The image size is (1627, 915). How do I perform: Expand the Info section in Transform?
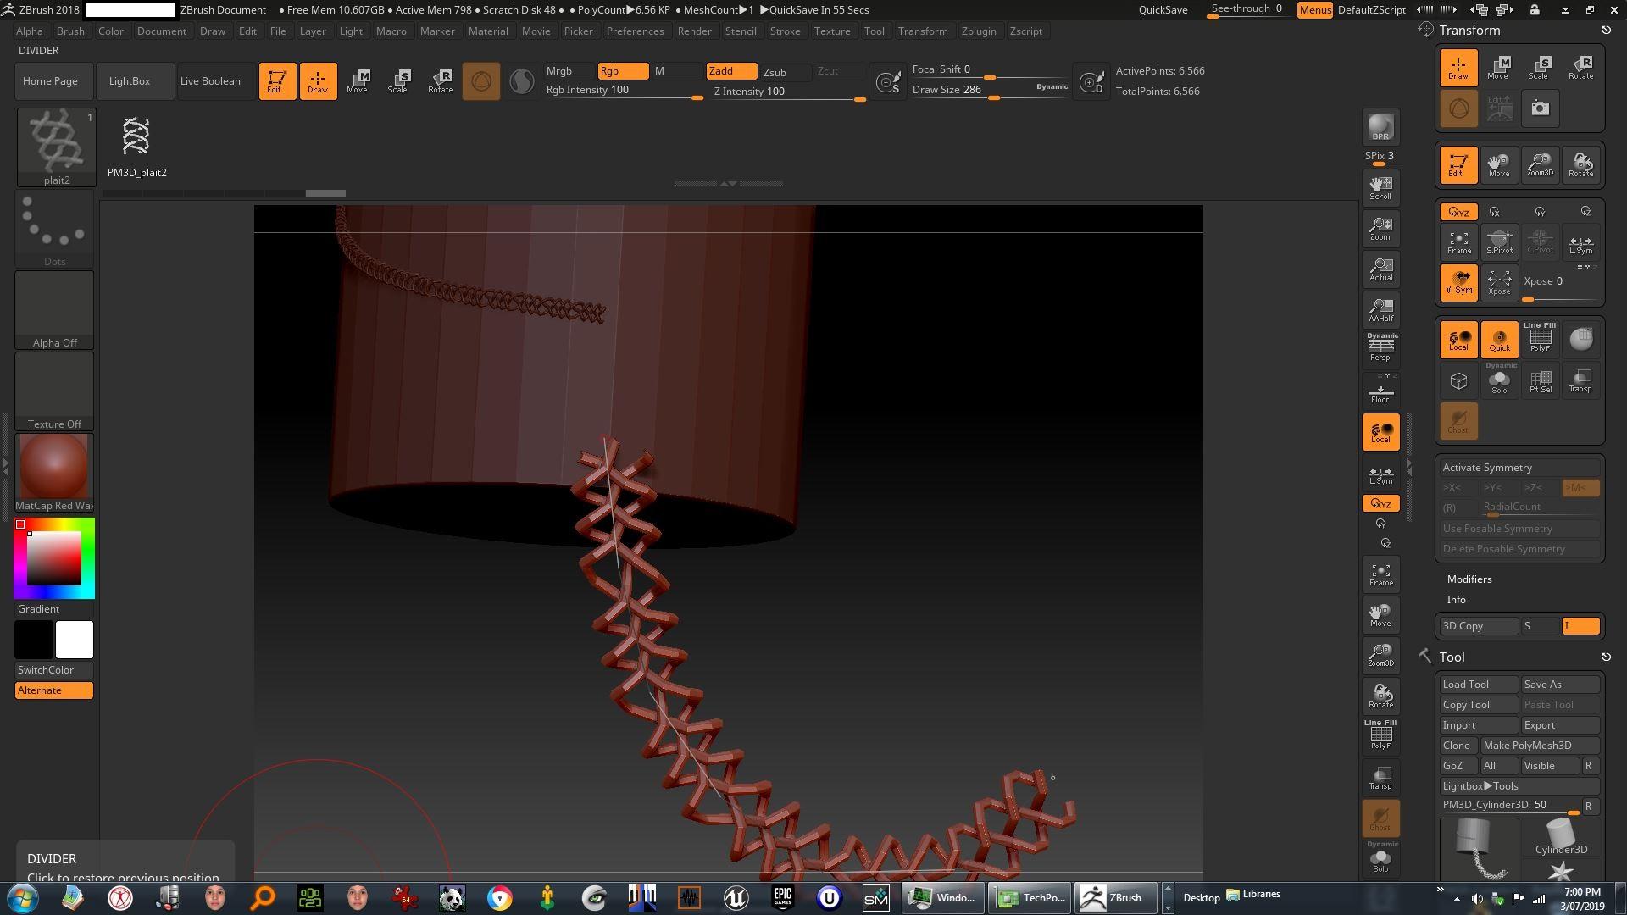(1456, 600)
